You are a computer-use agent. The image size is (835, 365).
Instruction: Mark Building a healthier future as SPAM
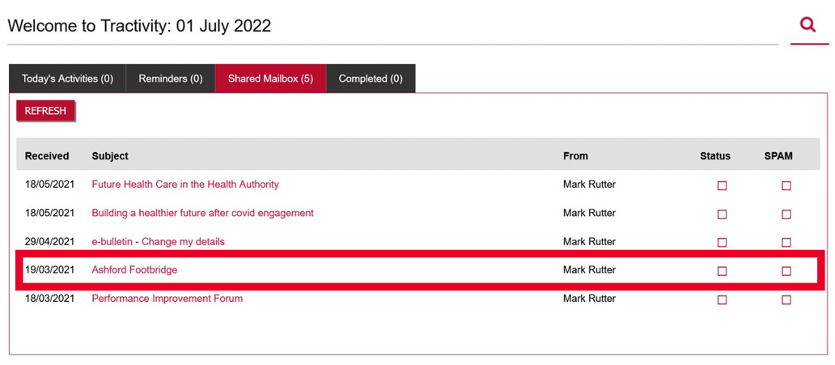(x=786, y=214)
